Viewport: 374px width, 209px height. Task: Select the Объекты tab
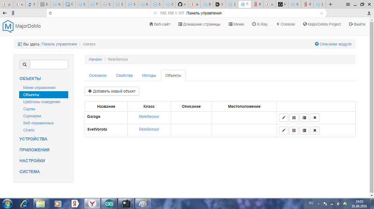(x=173, y=75)
